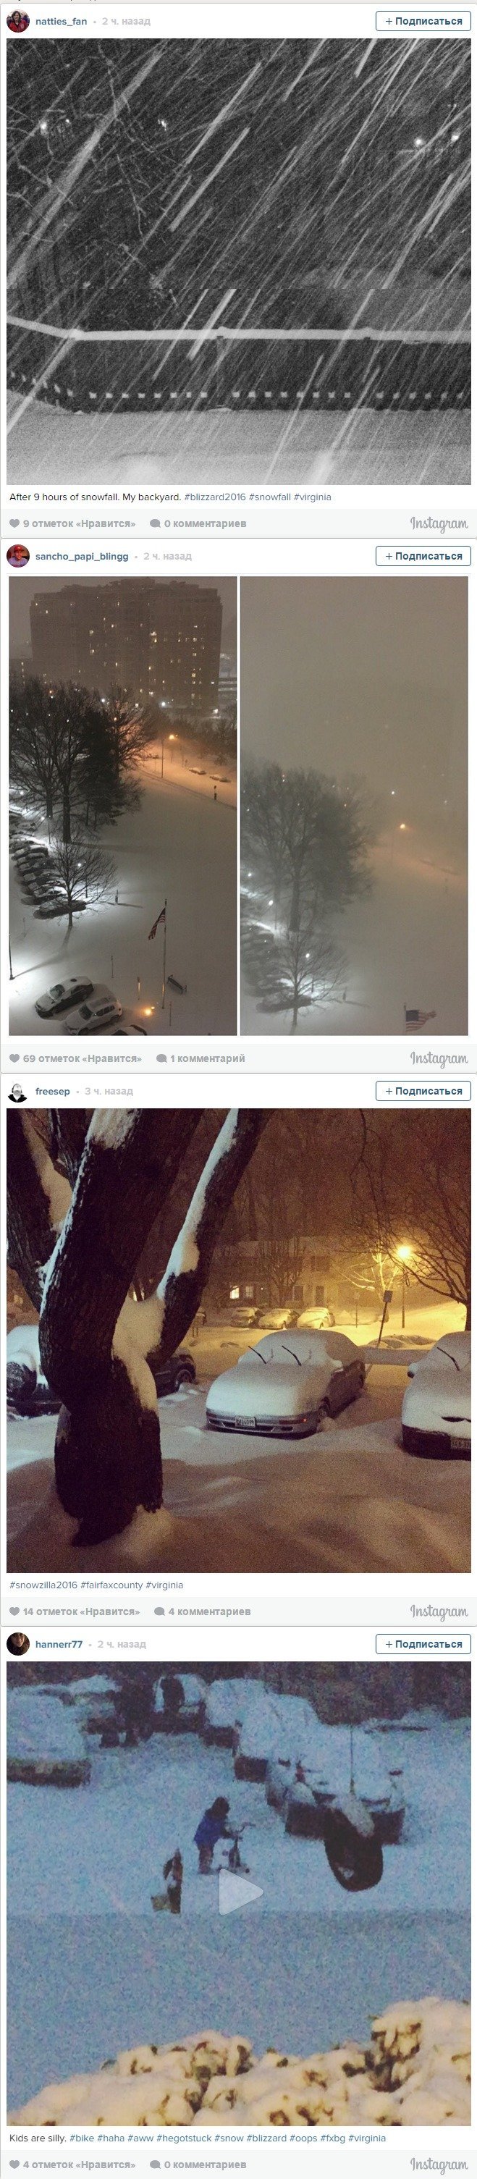Follow sancho_papi_blingg via Подписаться button

pos(423,556)
